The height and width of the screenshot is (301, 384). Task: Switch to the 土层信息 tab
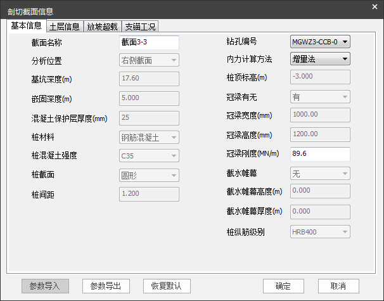tap(64, 27)
